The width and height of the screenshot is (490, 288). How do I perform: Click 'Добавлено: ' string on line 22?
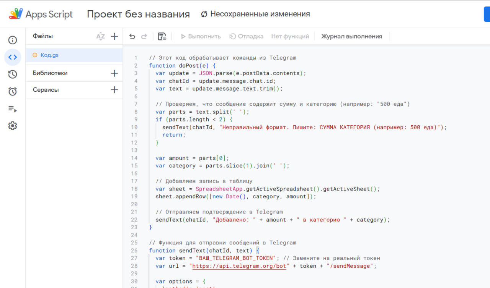pos(234,220)
